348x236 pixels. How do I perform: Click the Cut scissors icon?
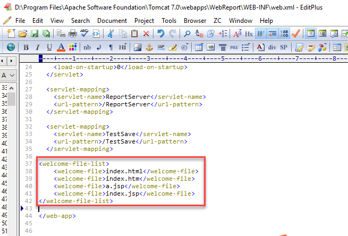pyautogui.click(x=111, y=33)
